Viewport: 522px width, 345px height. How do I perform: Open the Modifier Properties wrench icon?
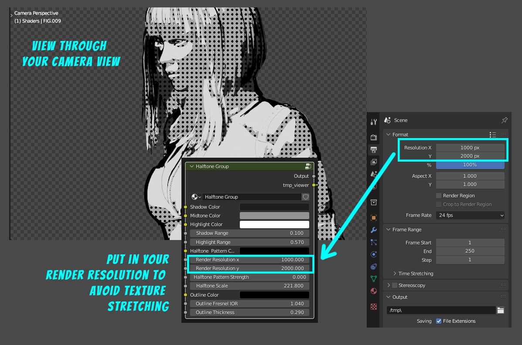click(373, 230)
